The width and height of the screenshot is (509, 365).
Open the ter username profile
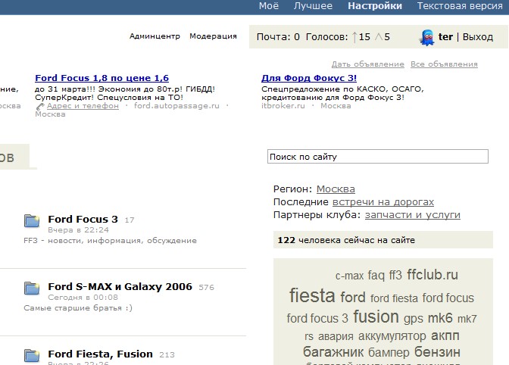pyautogui.click(x=445, y=37)
